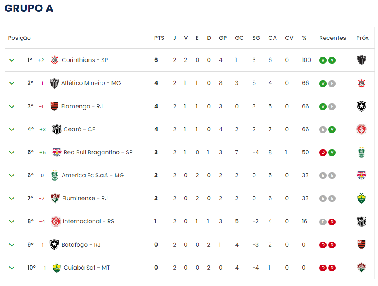Click Botafogo star crest beside team name
378x286 pixels.
(x=54, y=245)
